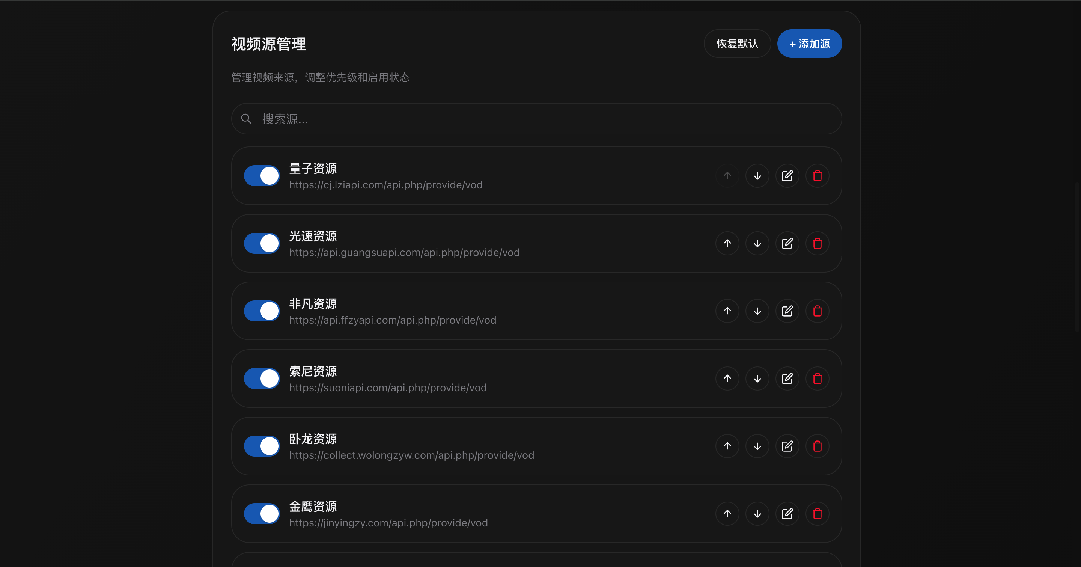Edit the 卧龙资源 source entry

pyautogui.click(x=787, y=446)
